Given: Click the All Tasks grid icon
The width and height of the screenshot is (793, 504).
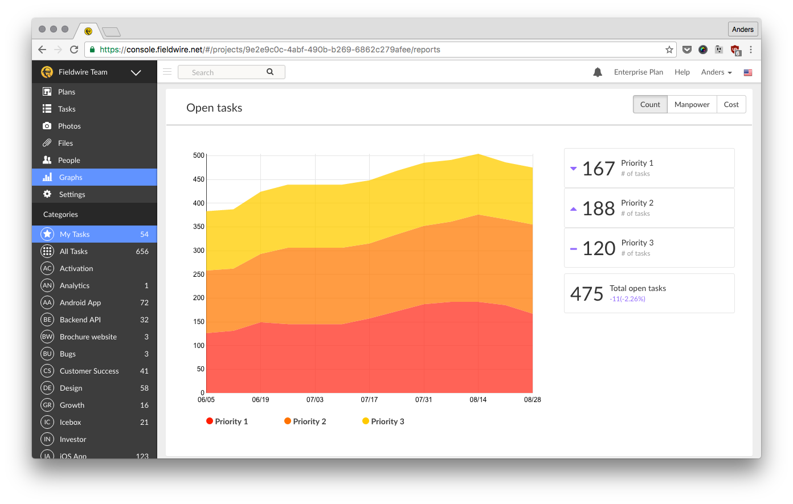Looking at the screenshot, I should coord(47,251).
